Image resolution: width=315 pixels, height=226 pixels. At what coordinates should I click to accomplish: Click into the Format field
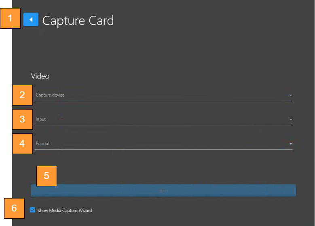pos(162,144)
